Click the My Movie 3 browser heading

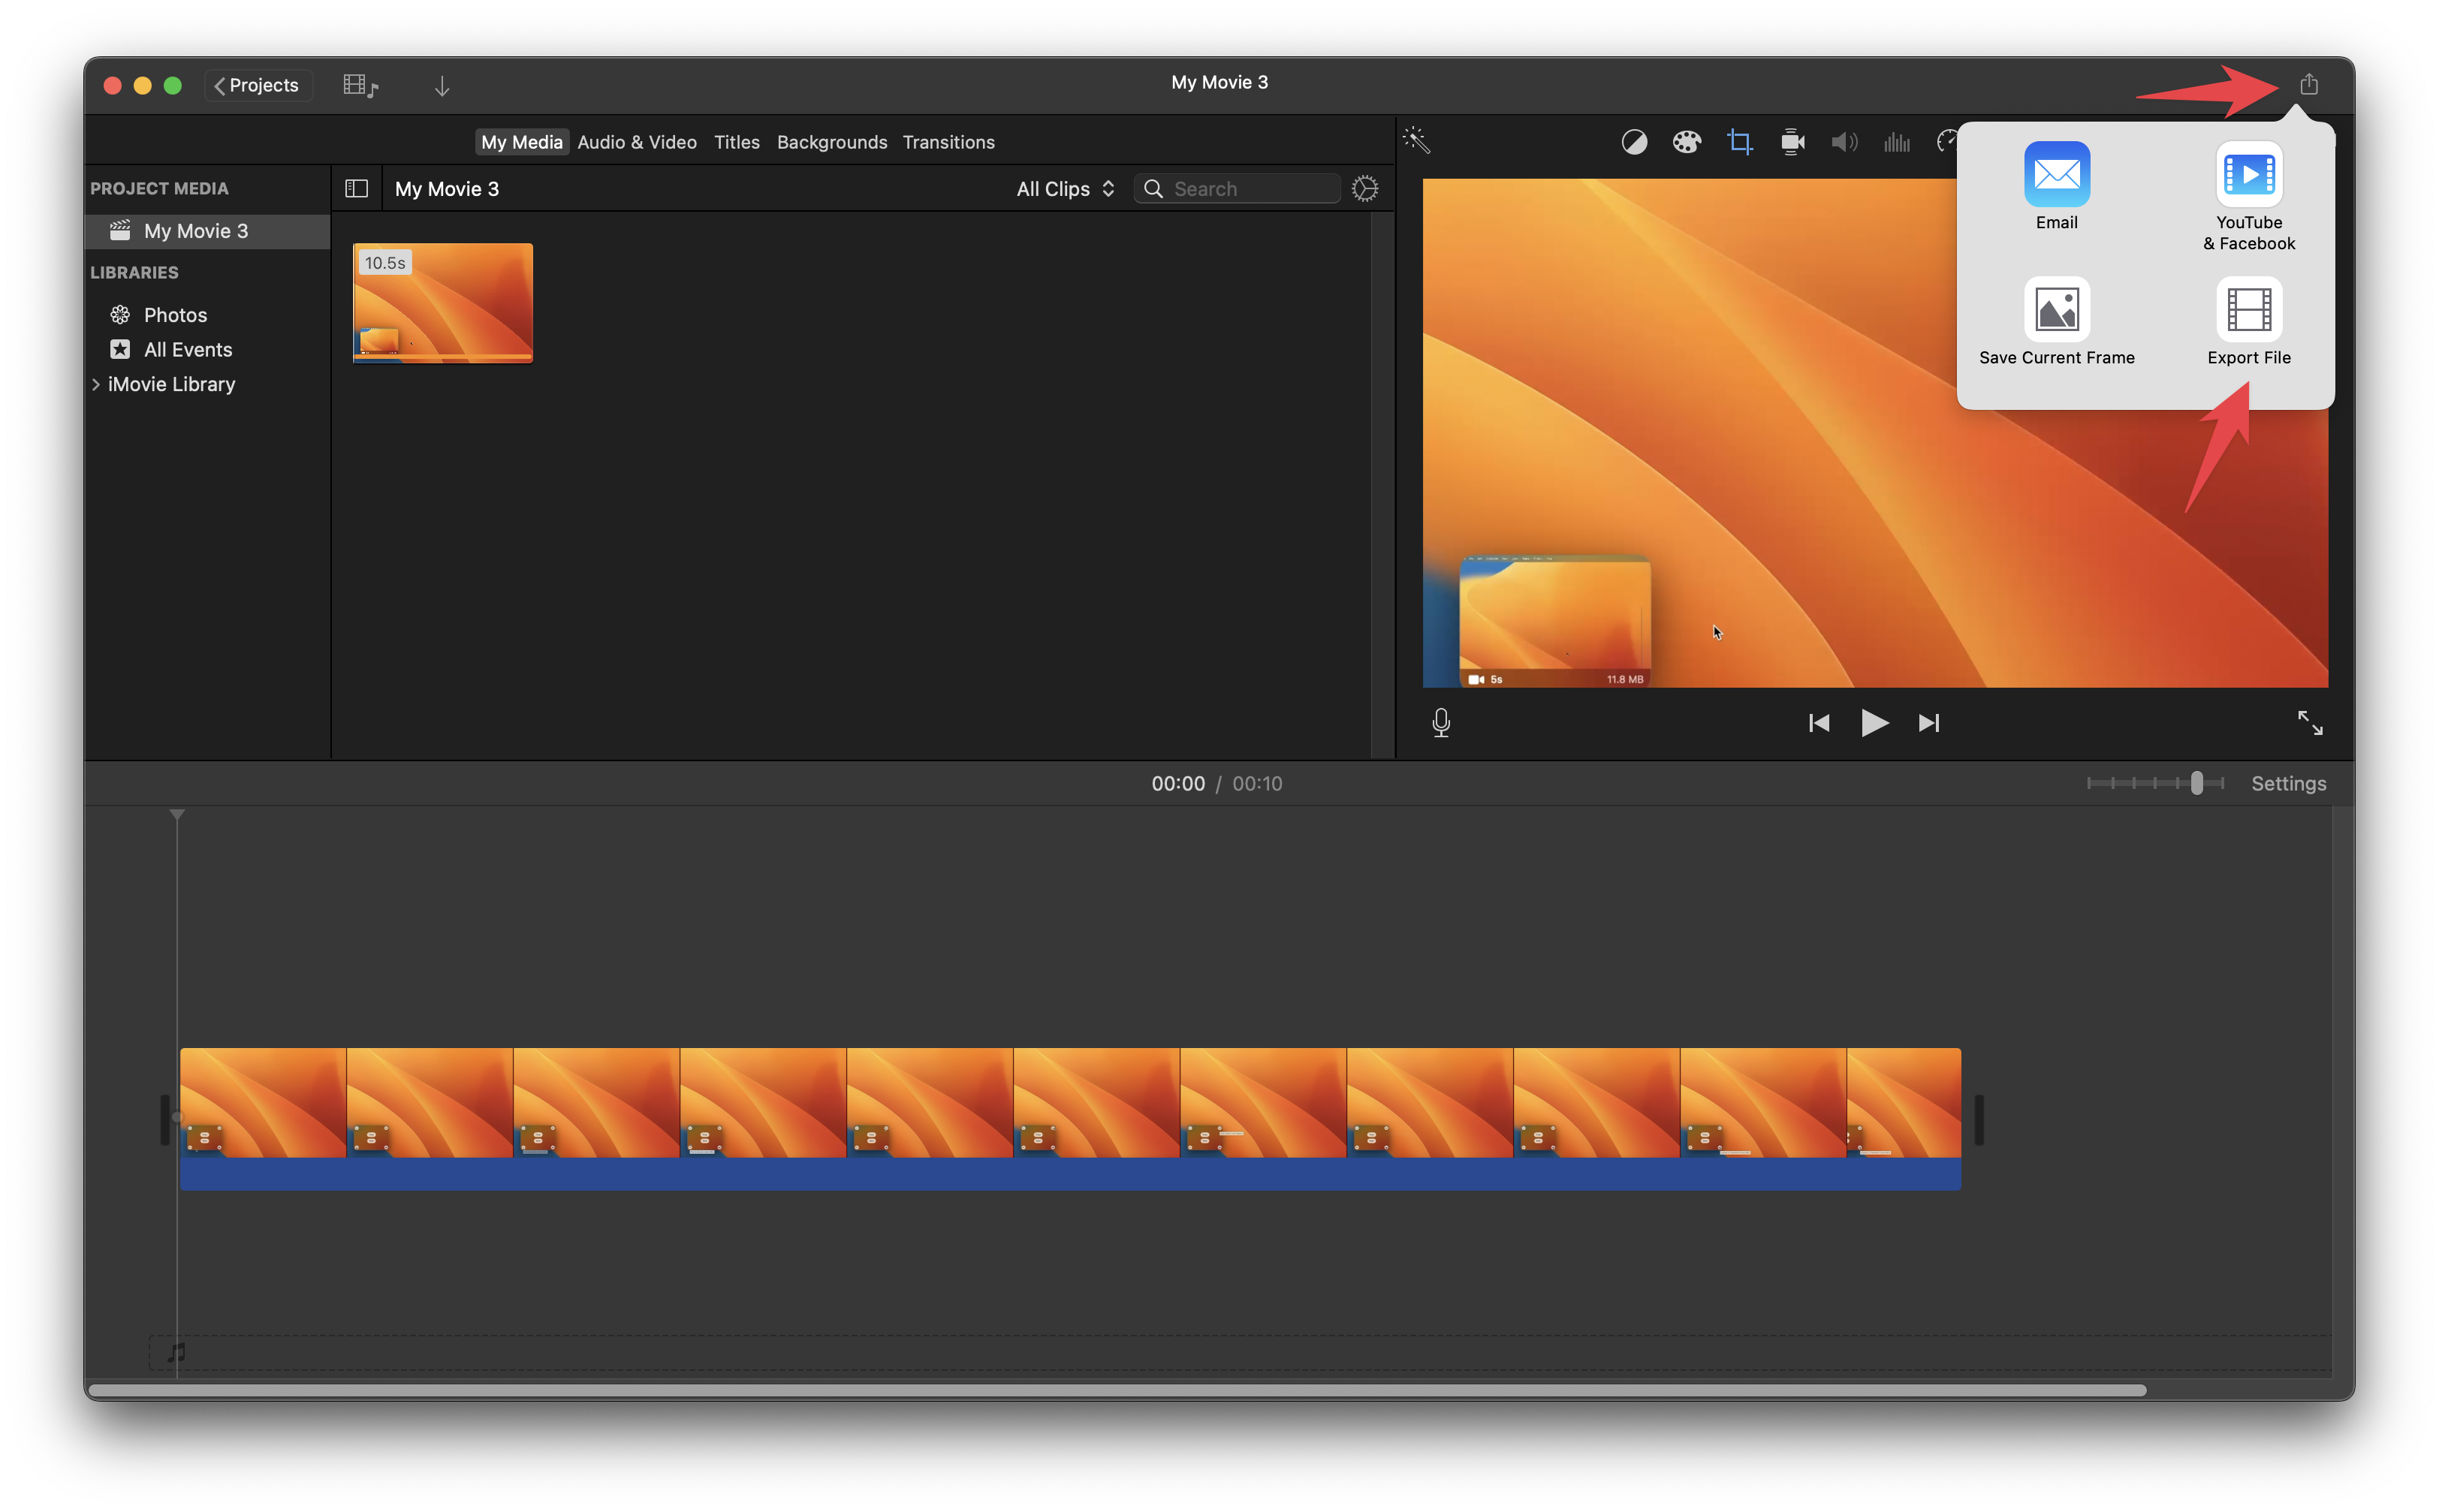(x=446, y=188)
